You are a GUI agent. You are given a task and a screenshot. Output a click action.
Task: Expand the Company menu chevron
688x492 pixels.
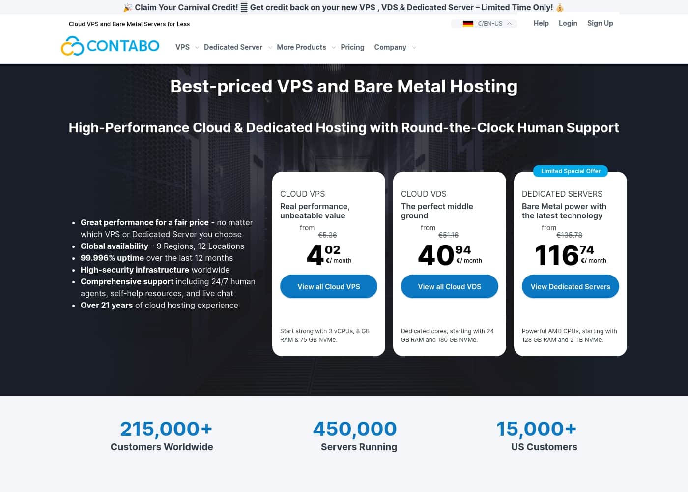(x=414, y=48)
